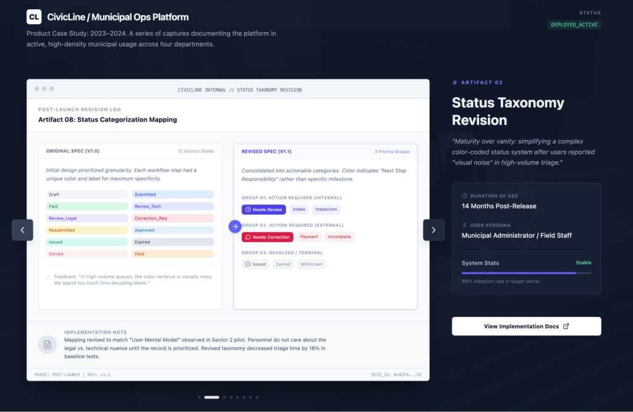This screenshot has height=412, width=633.
Task: Click the 14 Months Post-Release value
Action: pyautogui.click(x=499, y=206)
